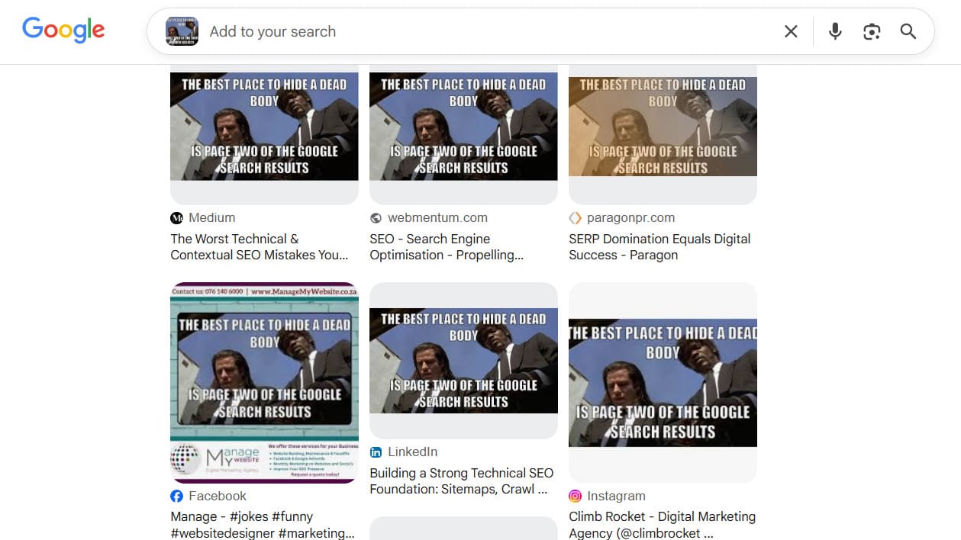Click the ManageMyWebsite meme thumbnail
The width and height of the screenshot is (961, 540).
[264, 381]
